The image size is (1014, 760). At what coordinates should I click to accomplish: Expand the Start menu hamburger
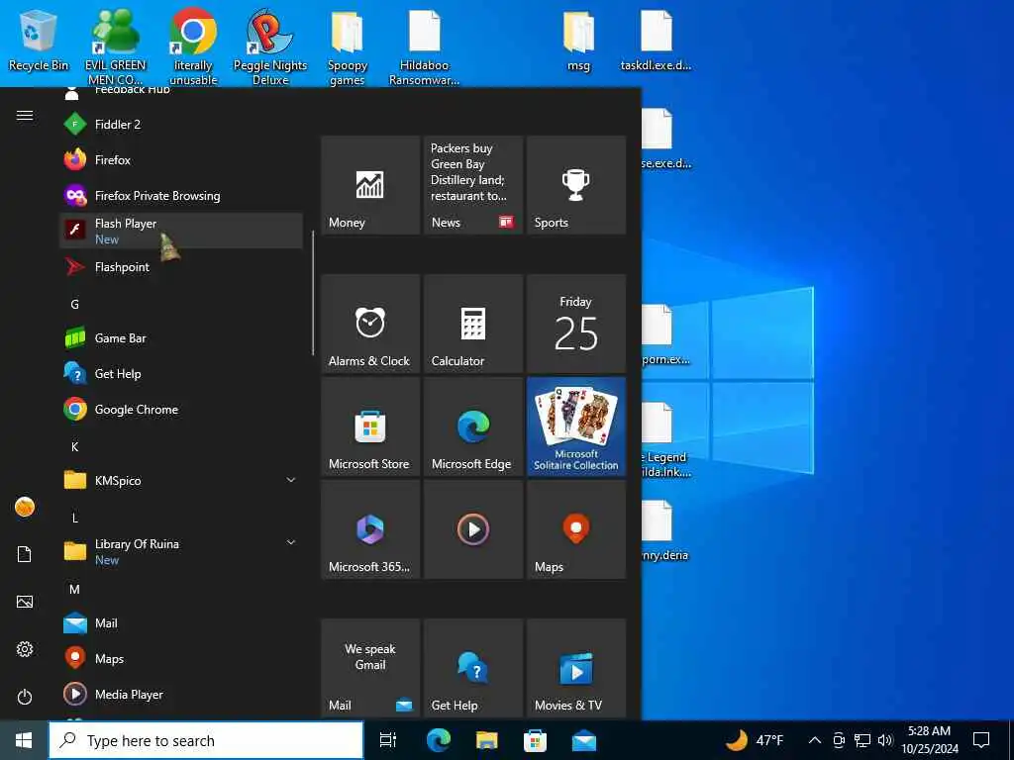(25, 115)
